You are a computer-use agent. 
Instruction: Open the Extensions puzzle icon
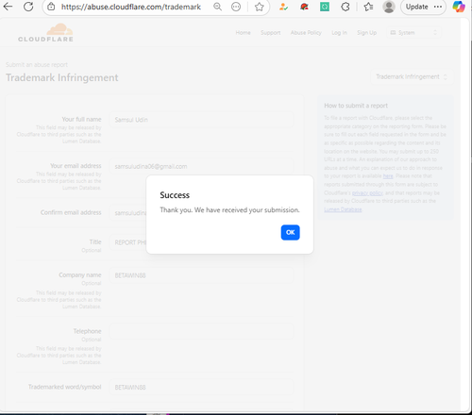(346, 7)
